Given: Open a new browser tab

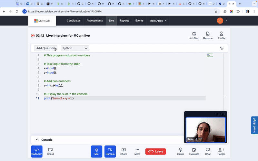Looking at the screenshot, I should click(x=240, y=4).
